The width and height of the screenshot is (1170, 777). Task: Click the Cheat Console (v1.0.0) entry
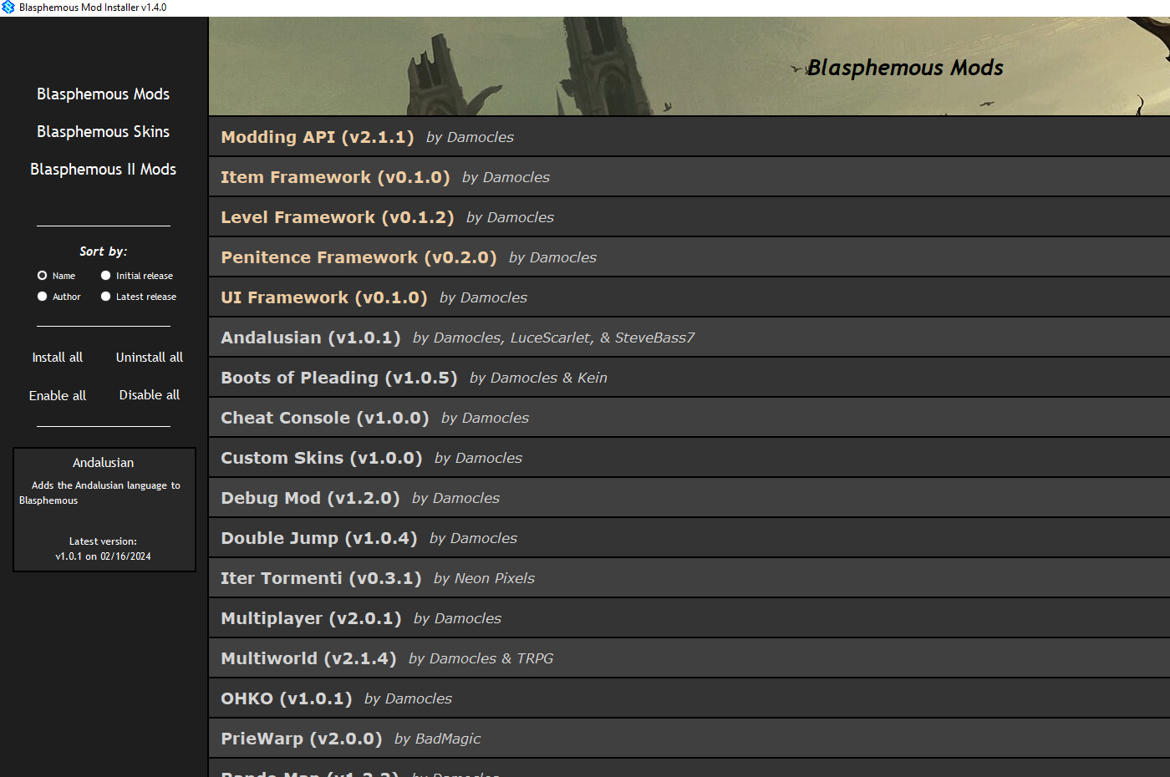click(x=324, y=418)
